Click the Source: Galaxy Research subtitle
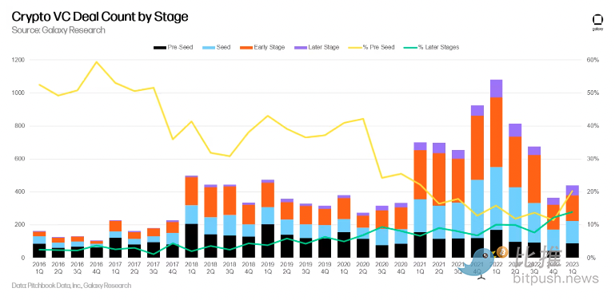This screenshot has height=300, width=615. tap(58, 30)
